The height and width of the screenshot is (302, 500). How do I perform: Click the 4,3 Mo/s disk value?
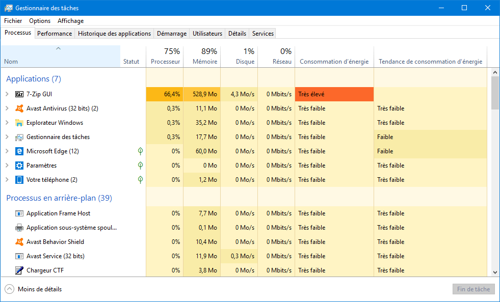(239, 94)
